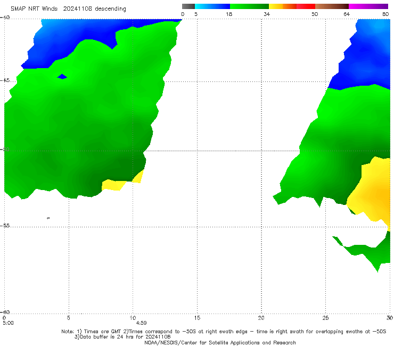Click the color bar label '64'

347,14
